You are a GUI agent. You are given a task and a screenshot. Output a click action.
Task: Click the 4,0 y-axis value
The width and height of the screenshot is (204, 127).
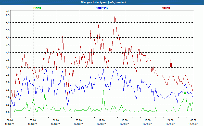coord(8,53)
